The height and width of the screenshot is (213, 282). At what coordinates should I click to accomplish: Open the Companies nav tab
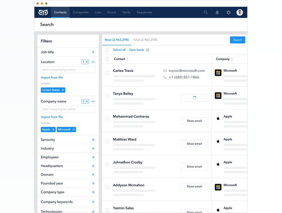coord(81,12)
